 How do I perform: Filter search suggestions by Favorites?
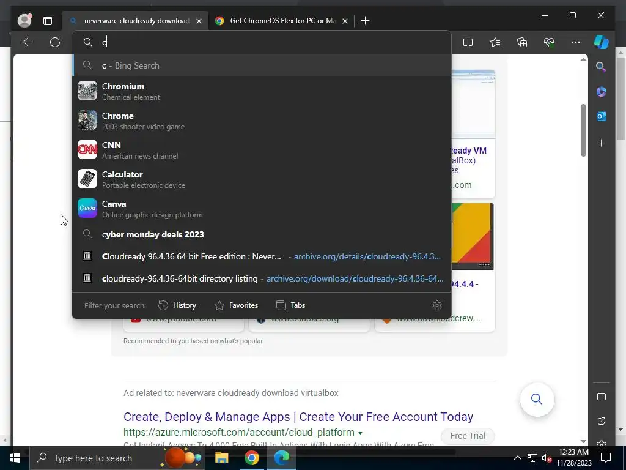pos(237,305)
